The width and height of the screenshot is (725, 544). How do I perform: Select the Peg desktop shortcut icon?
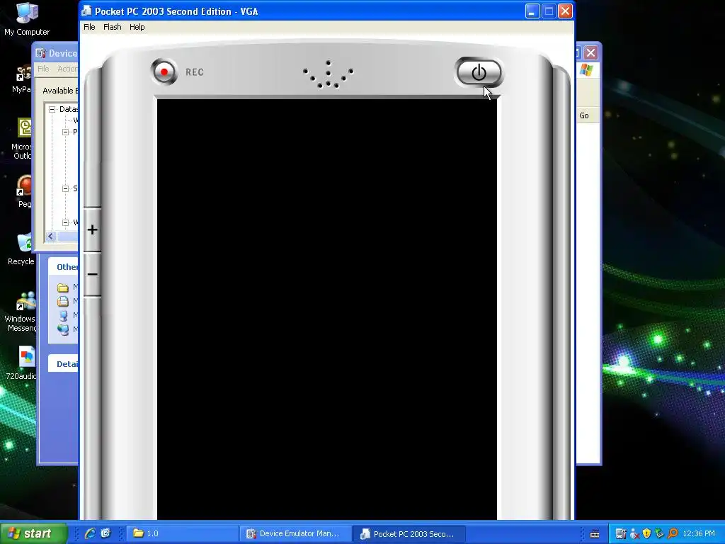24,192
